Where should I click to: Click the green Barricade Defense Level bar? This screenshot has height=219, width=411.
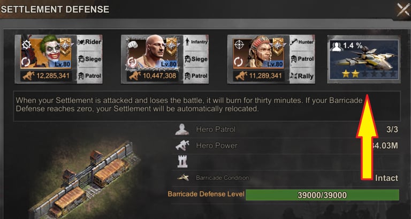coord(322,195)
